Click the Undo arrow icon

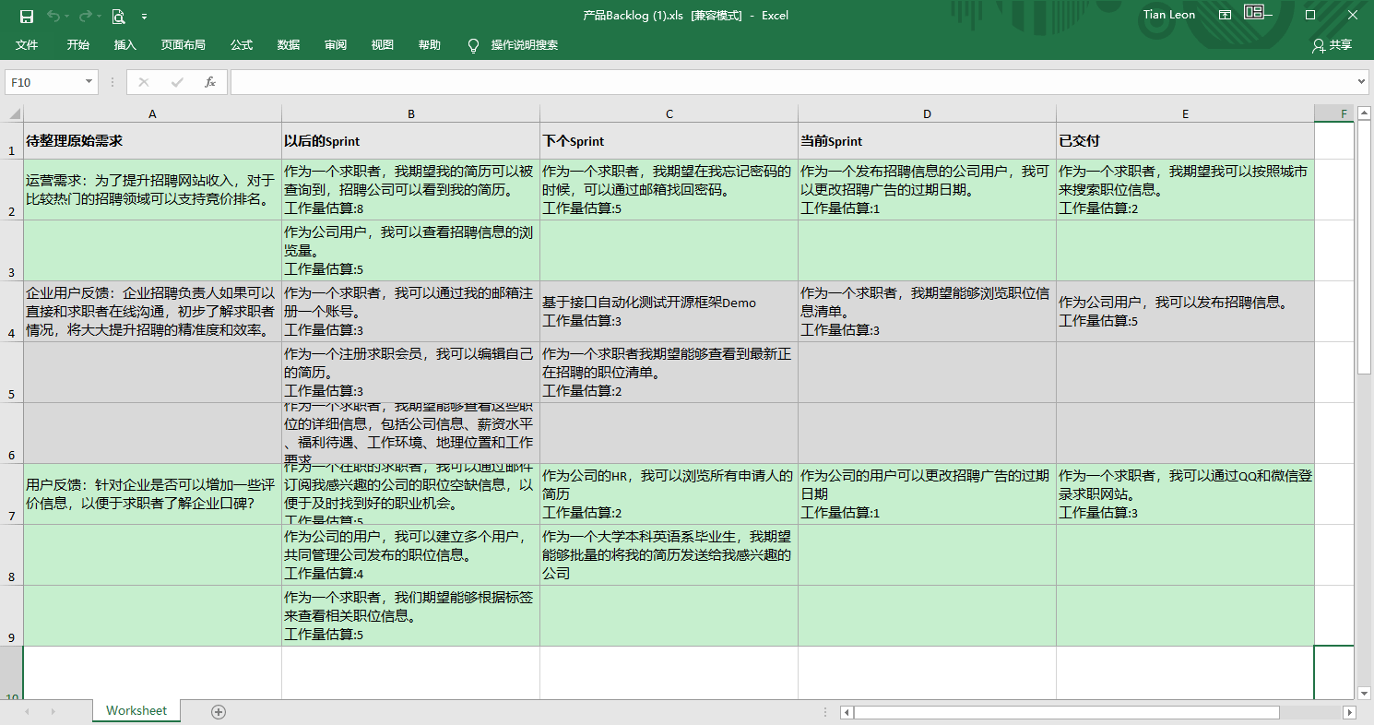pos(53,16)
